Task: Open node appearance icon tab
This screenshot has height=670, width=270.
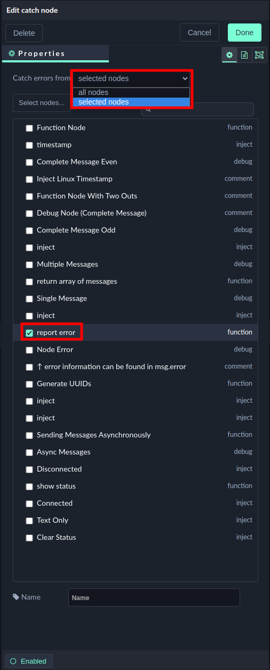Action: tap(259, 55)
